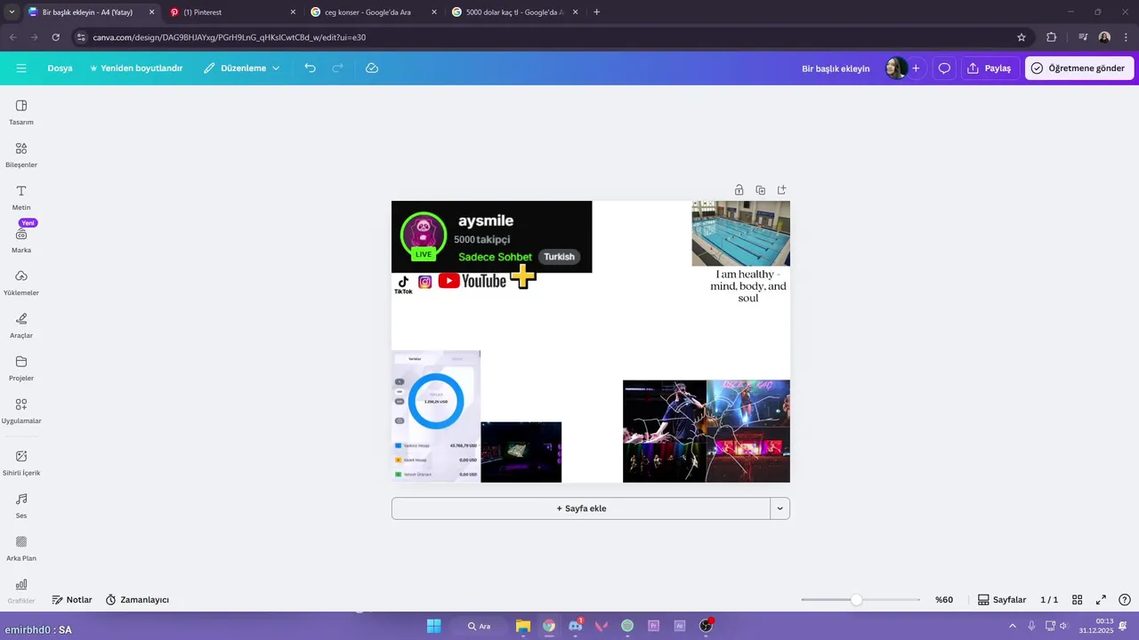This screenshot has height=640, width=1139.
Task: Open the Ses audio panel
Action: pyautogui.click(x=21, y=505)
